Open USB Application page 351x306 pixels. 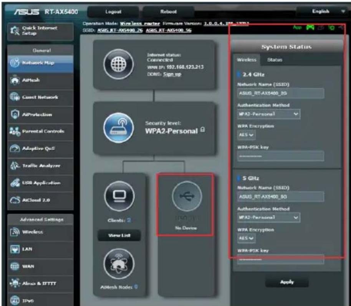point(40,183)
